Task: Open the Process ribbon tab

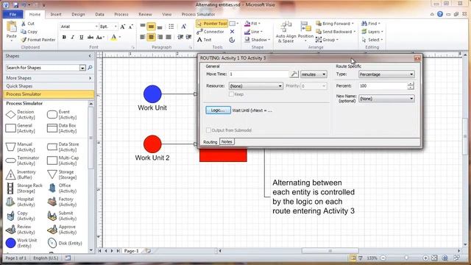Action: 121,14
